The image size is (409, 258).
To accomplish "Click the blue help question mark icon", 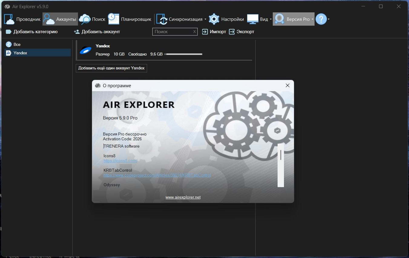I will click(x=321, y=19).
